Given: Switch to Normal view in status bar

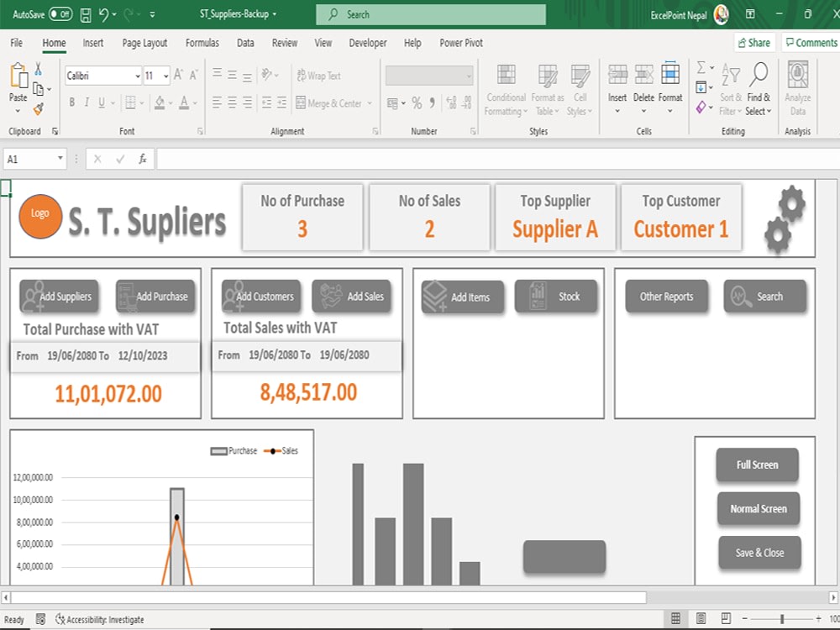Looking at the screenshot, I should click(x=676, y=619).
